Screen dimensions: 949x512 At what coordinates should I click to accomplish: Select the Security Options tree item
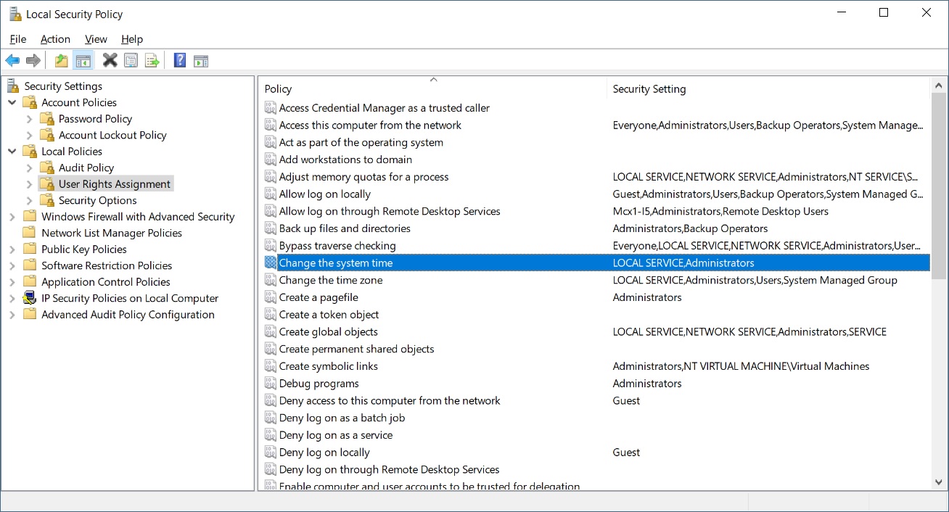[x=98, y=200]
